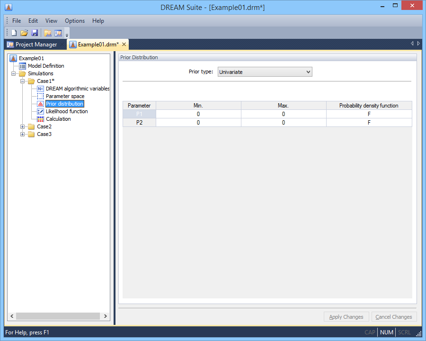Click the Min. column header

(x=198, y=106)
